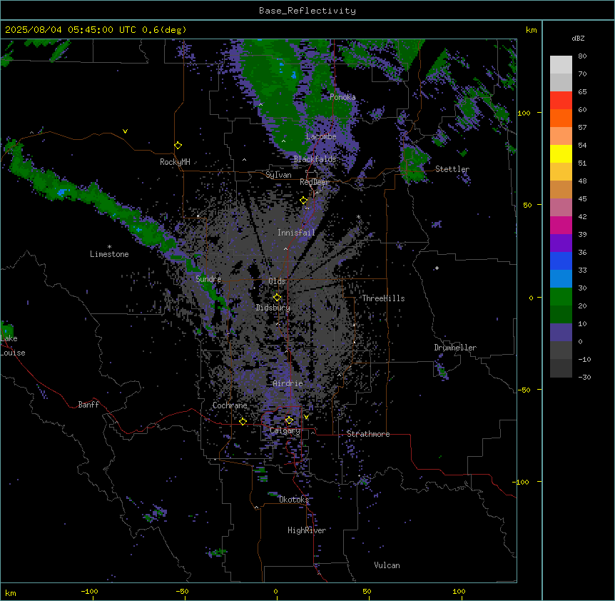Select the yellow diamond marker above Calgary label
This screenshot has width=615, height=601.
(x=289, y=420)
